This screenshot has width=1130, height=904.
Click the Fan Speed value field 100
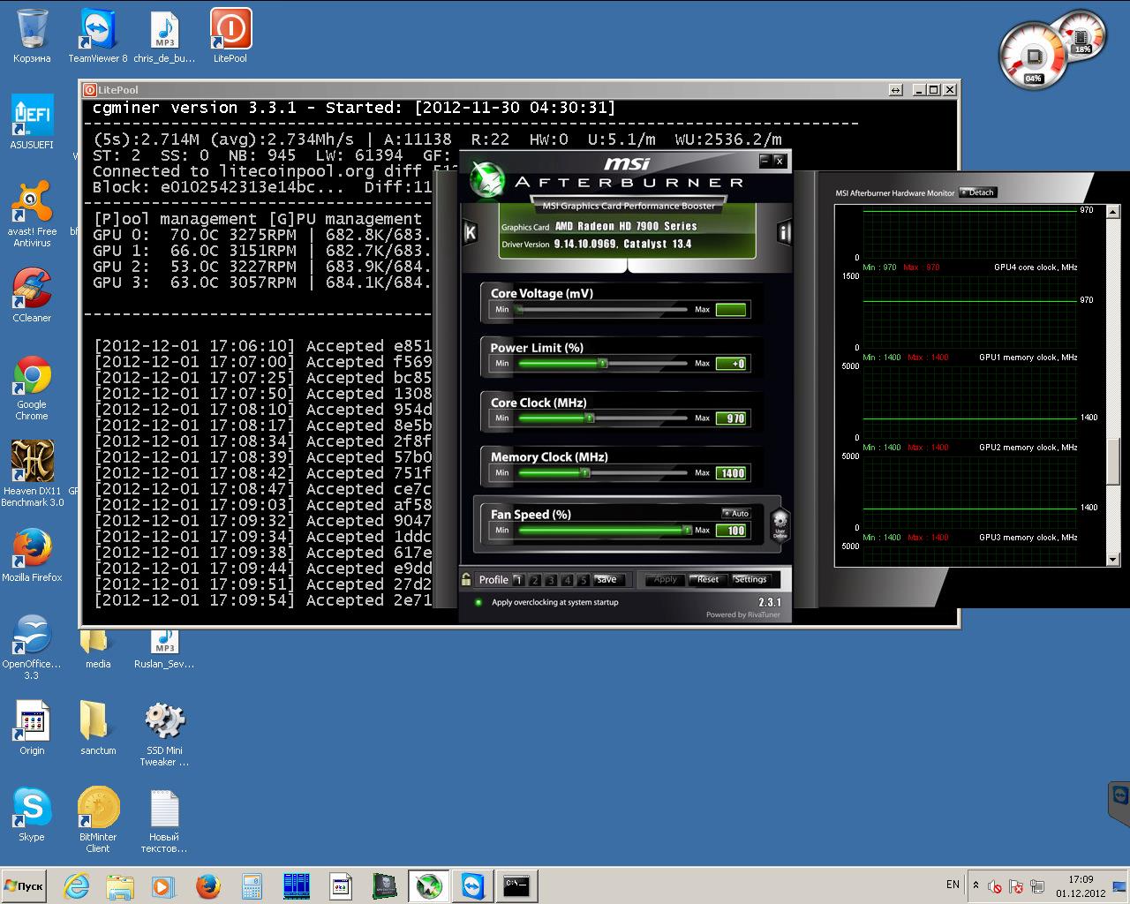(x=732, y=531)
